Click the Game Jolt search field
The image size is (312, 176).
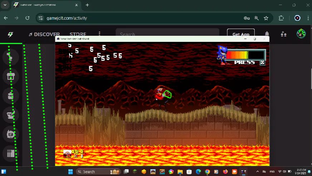click(x=167, y=33)
